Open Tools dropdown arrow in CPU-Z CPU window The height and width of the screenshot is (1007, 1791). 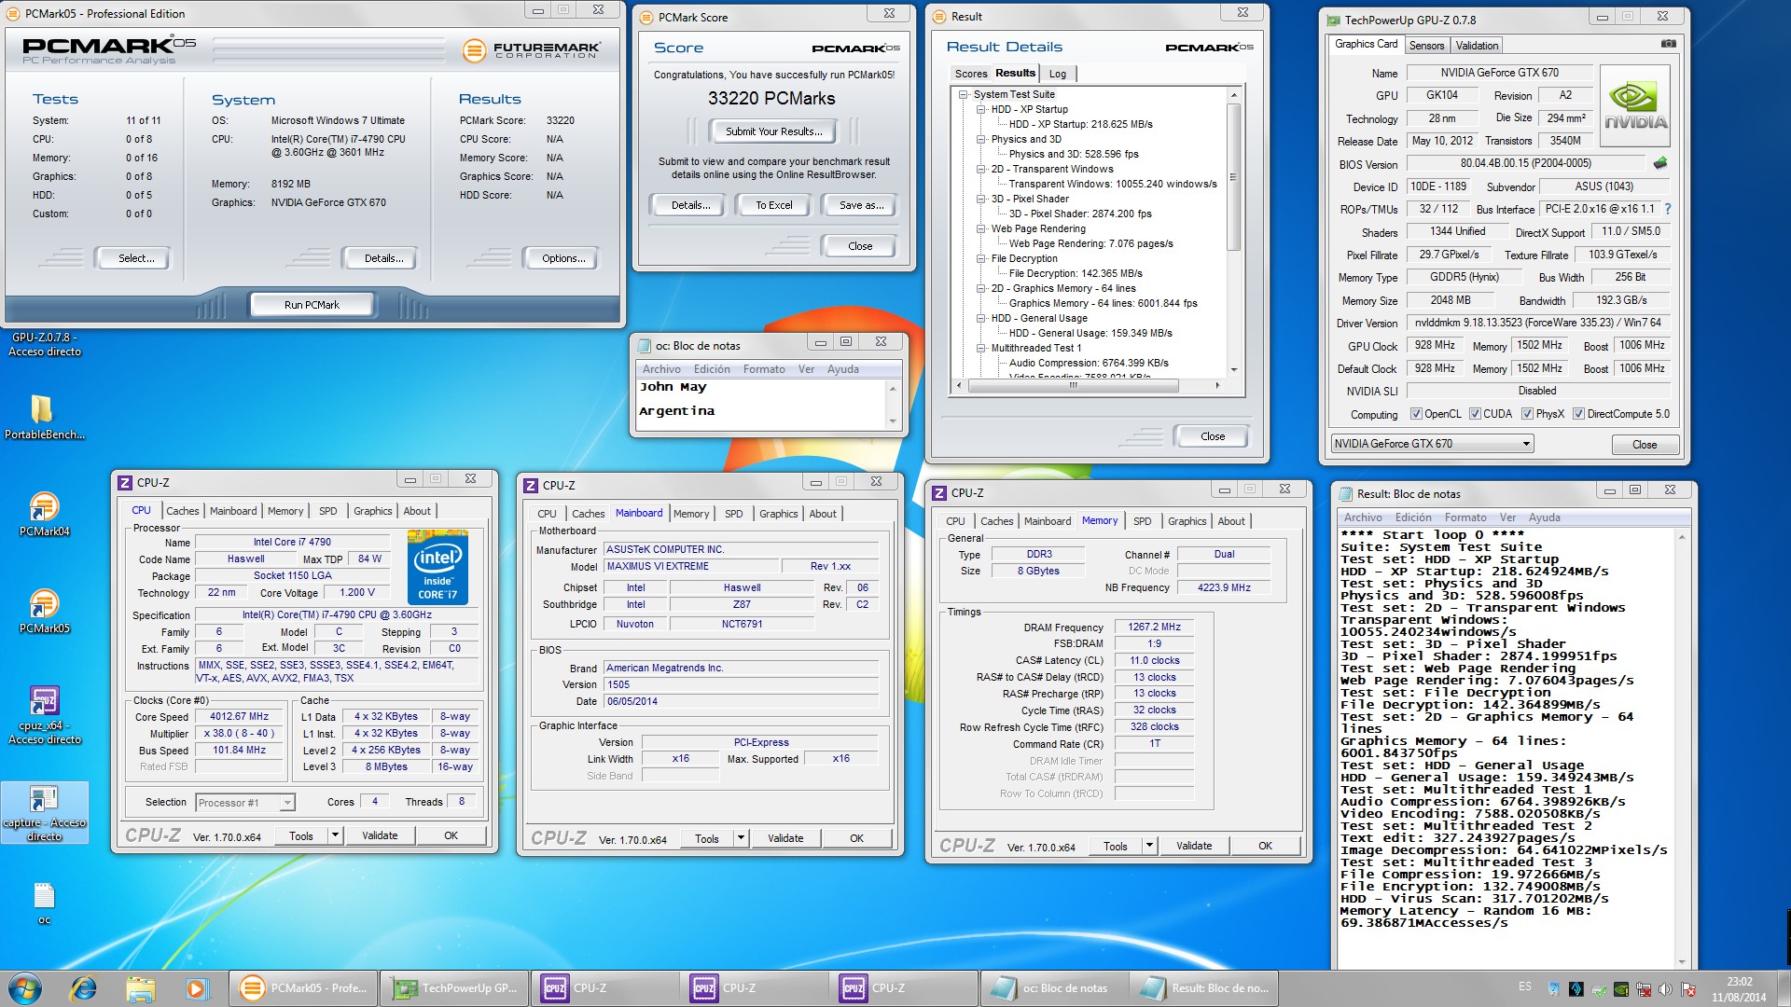(x=336, y=835)
